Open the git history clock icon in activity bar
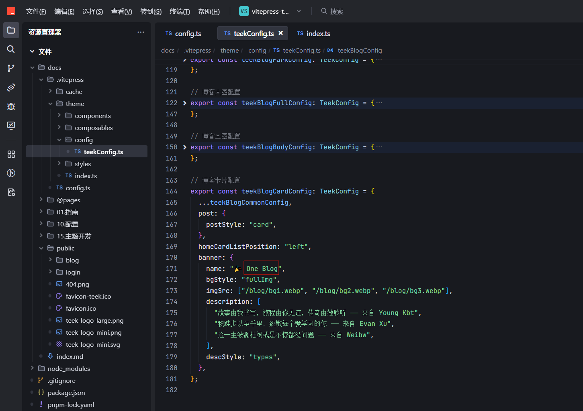The height and width of the screenshot is (411, 583). point(11,173)
